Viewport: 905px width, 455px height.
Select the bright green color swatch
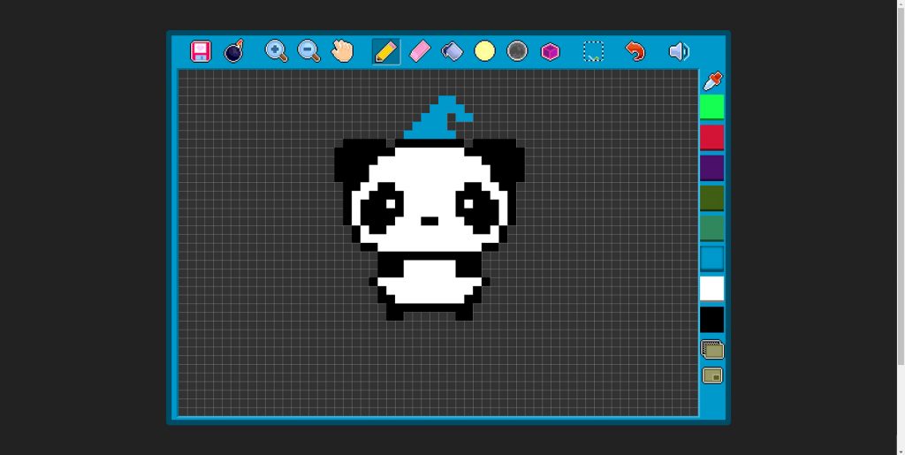coord(711,107)
